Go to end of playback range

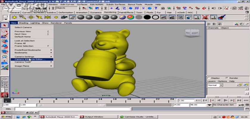[x=246, y=100]
